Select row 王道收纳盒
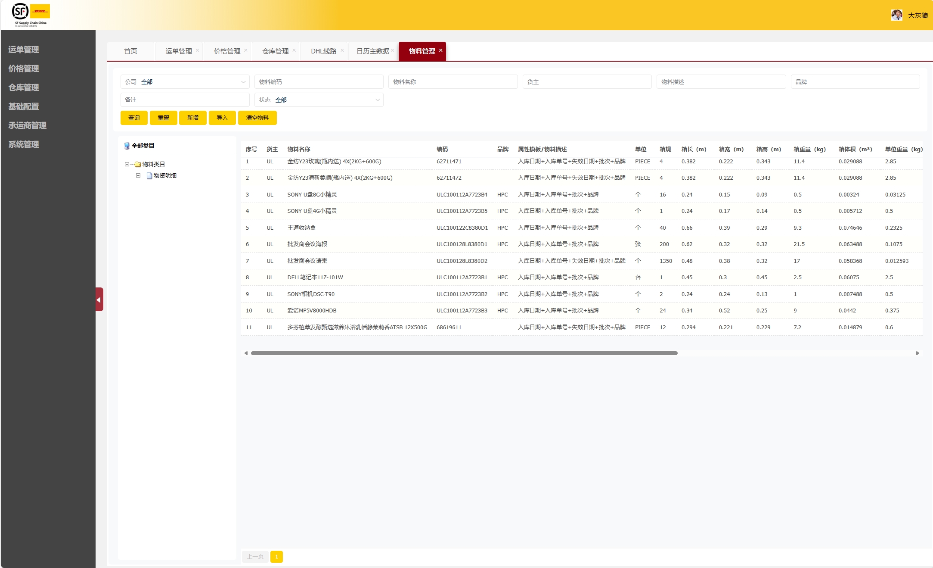 coord(582,228)
